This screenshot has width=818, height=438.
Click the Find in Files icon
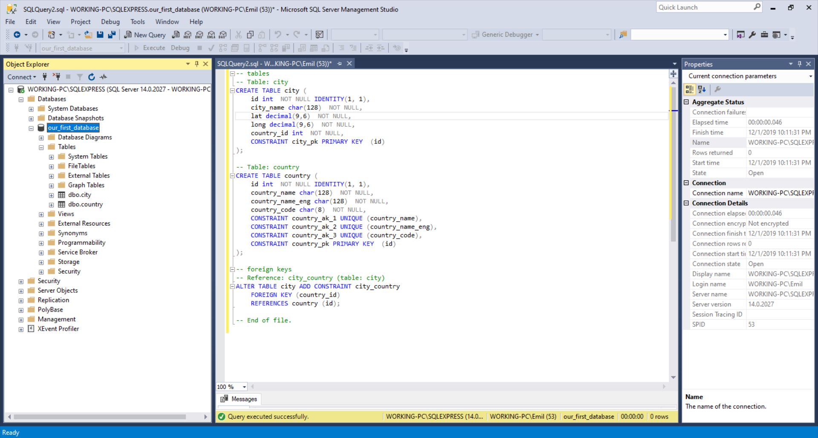point(623,35)
